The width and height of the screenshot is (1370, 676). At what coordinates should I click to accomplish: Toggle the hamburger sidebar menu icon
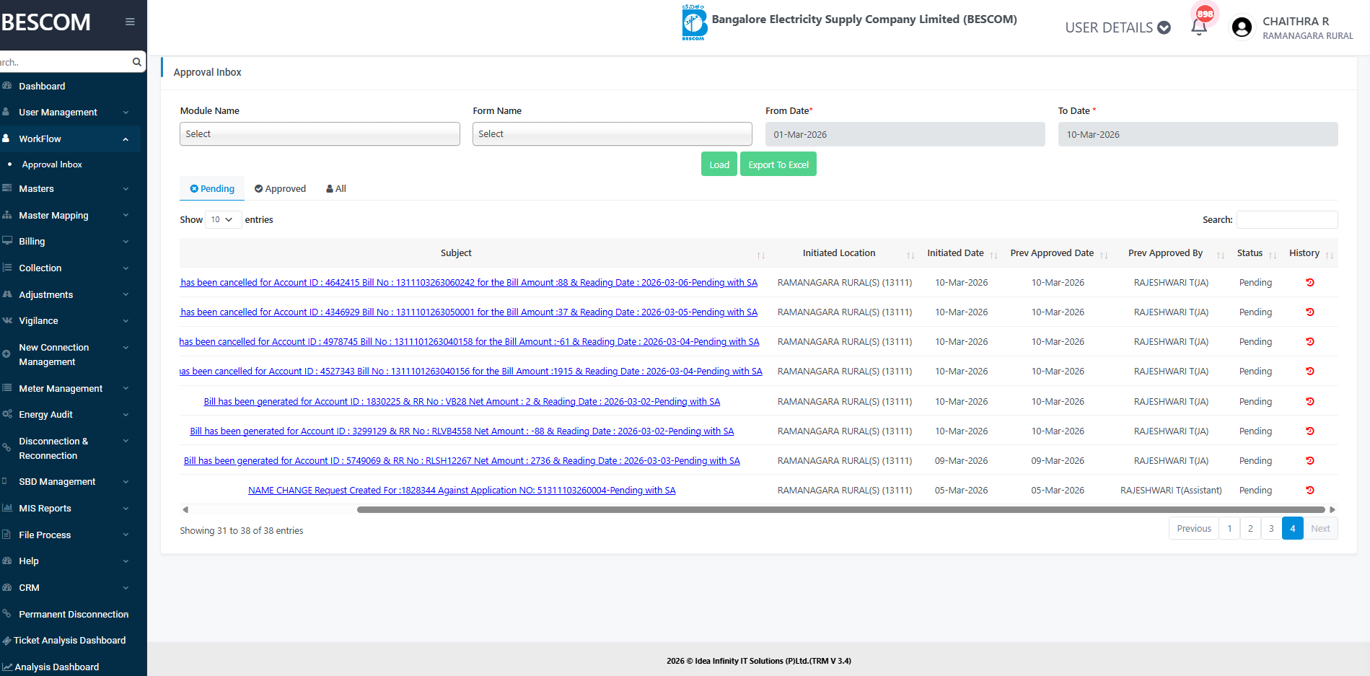[x=130, y=22]
